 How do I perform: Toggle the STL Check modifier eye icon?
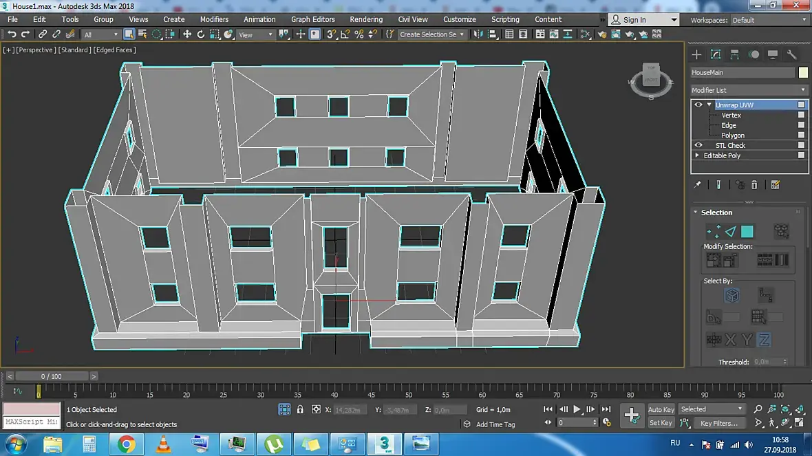click(x=698, y=146)
